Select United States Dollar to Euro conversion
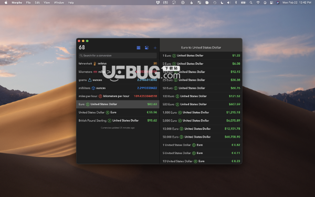This screenshot has width=315, height=197. coord(118,112)
